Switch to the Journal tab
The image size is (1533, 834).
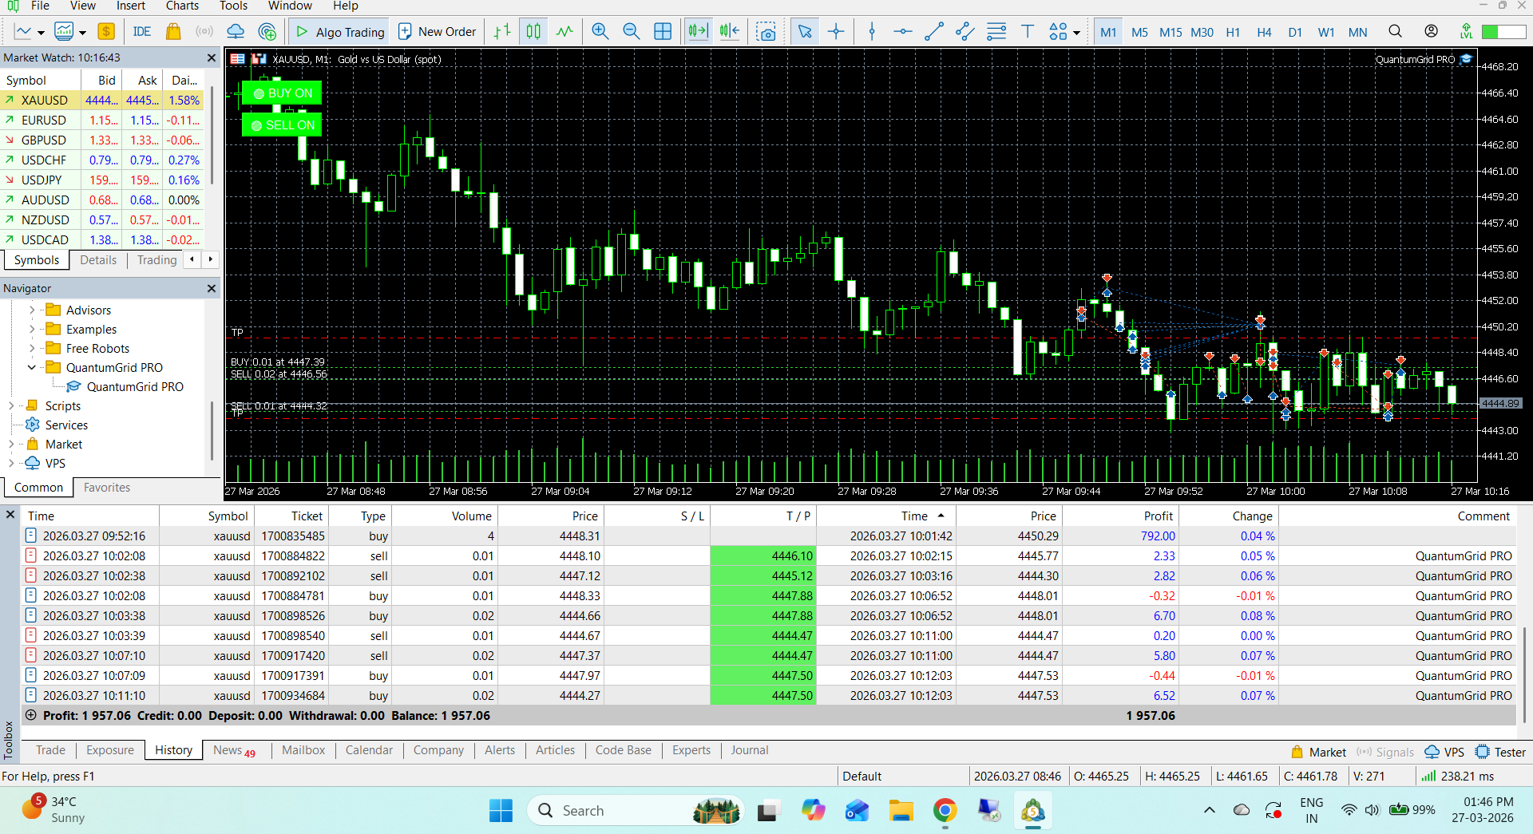point(749,750)
